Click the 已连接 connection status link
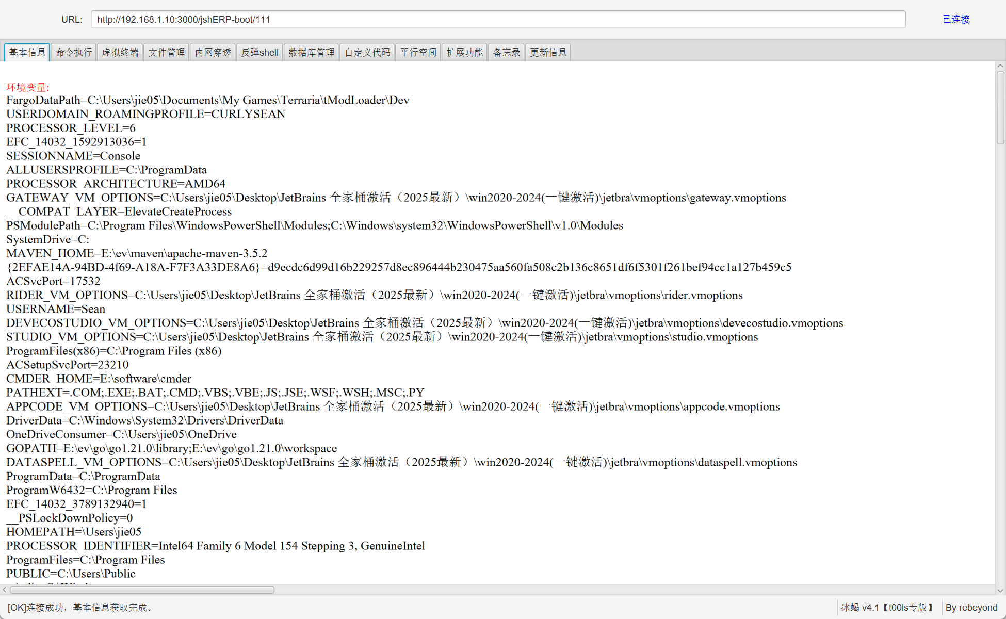1006x619 pixels. pyautogui.click(x=956, y=20)
